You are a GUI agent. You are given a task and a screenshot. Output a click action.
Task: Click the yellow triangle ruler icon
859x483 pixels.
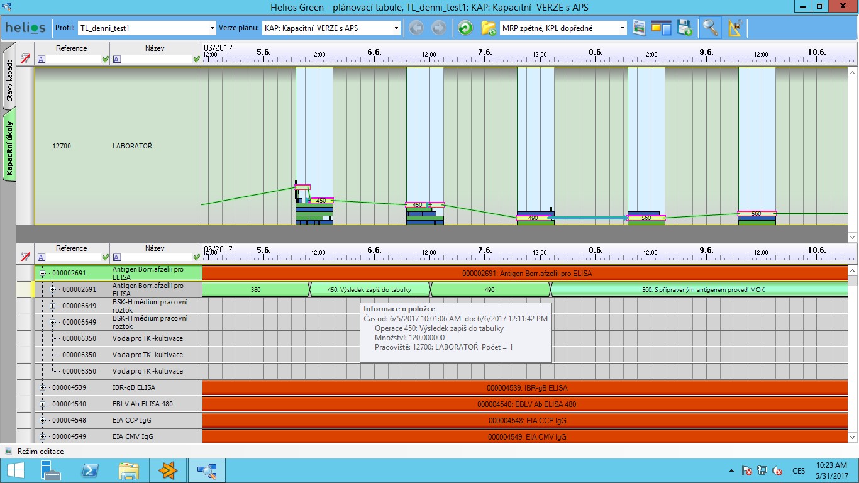click(735, 28)
